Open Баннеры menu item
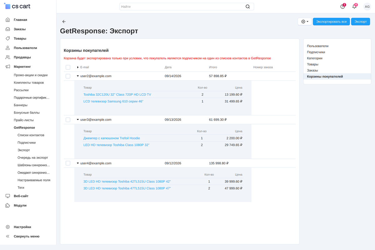 (x=21, y=105)
